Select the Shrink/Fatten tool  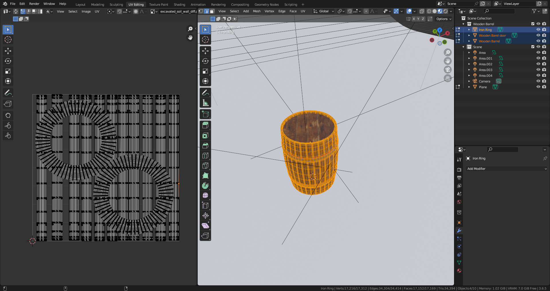tap(205, 216)
